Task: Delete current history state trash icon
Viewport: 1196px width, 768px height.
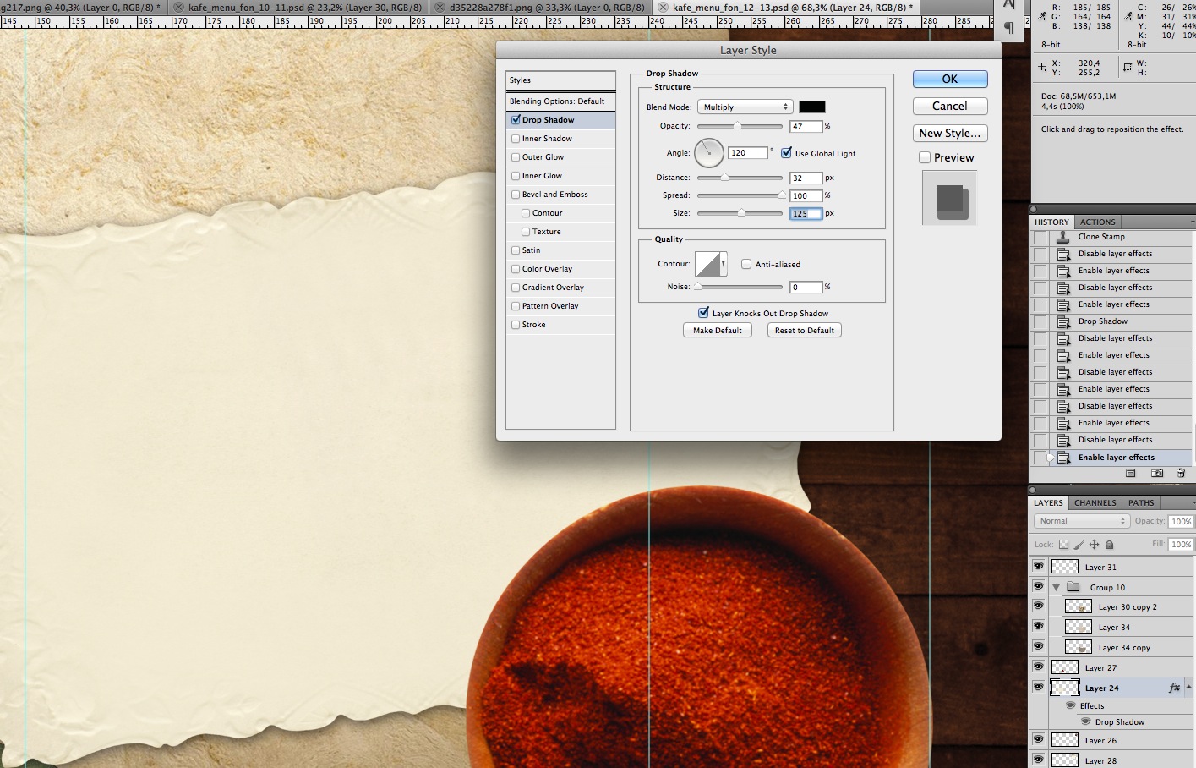Action: tap(1181, 474)
